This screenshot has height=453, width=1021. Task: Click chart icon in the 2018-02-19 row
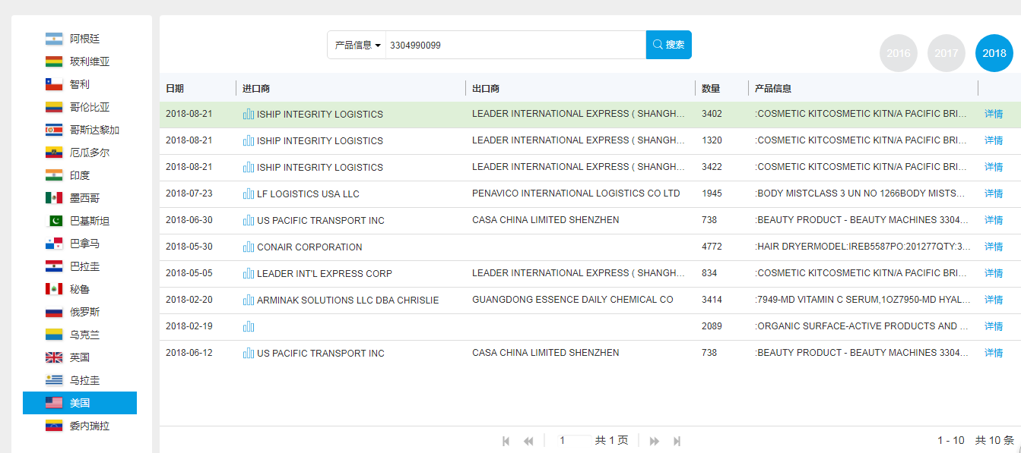click(x=249, y=326)
